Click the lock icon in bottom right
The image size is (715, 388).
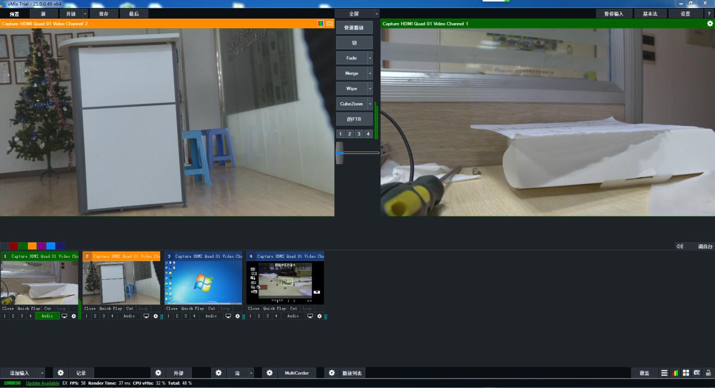coord(708,373)
